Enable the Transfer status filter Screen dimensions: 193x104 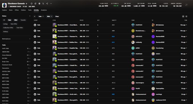pos(23,20)
